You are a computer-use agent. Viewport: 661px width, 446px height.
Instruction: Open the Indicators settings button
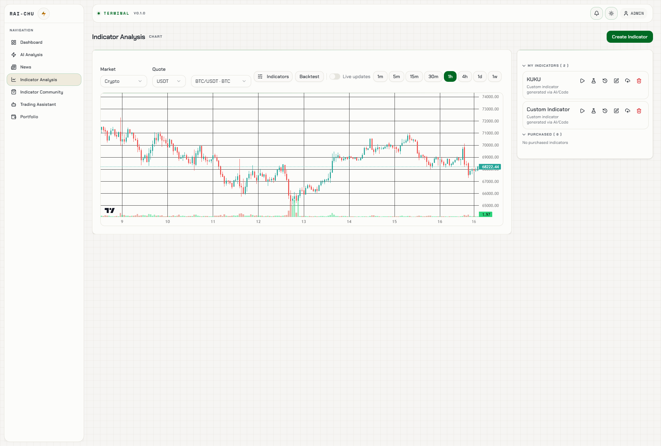(x=273, y=76)
